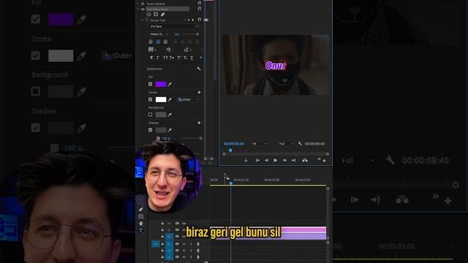The height and width of the screenshot is (263, 468).
Task: Open the Program Monitor button editor plus
Action: pyautogui.click(x=324, y=161)
